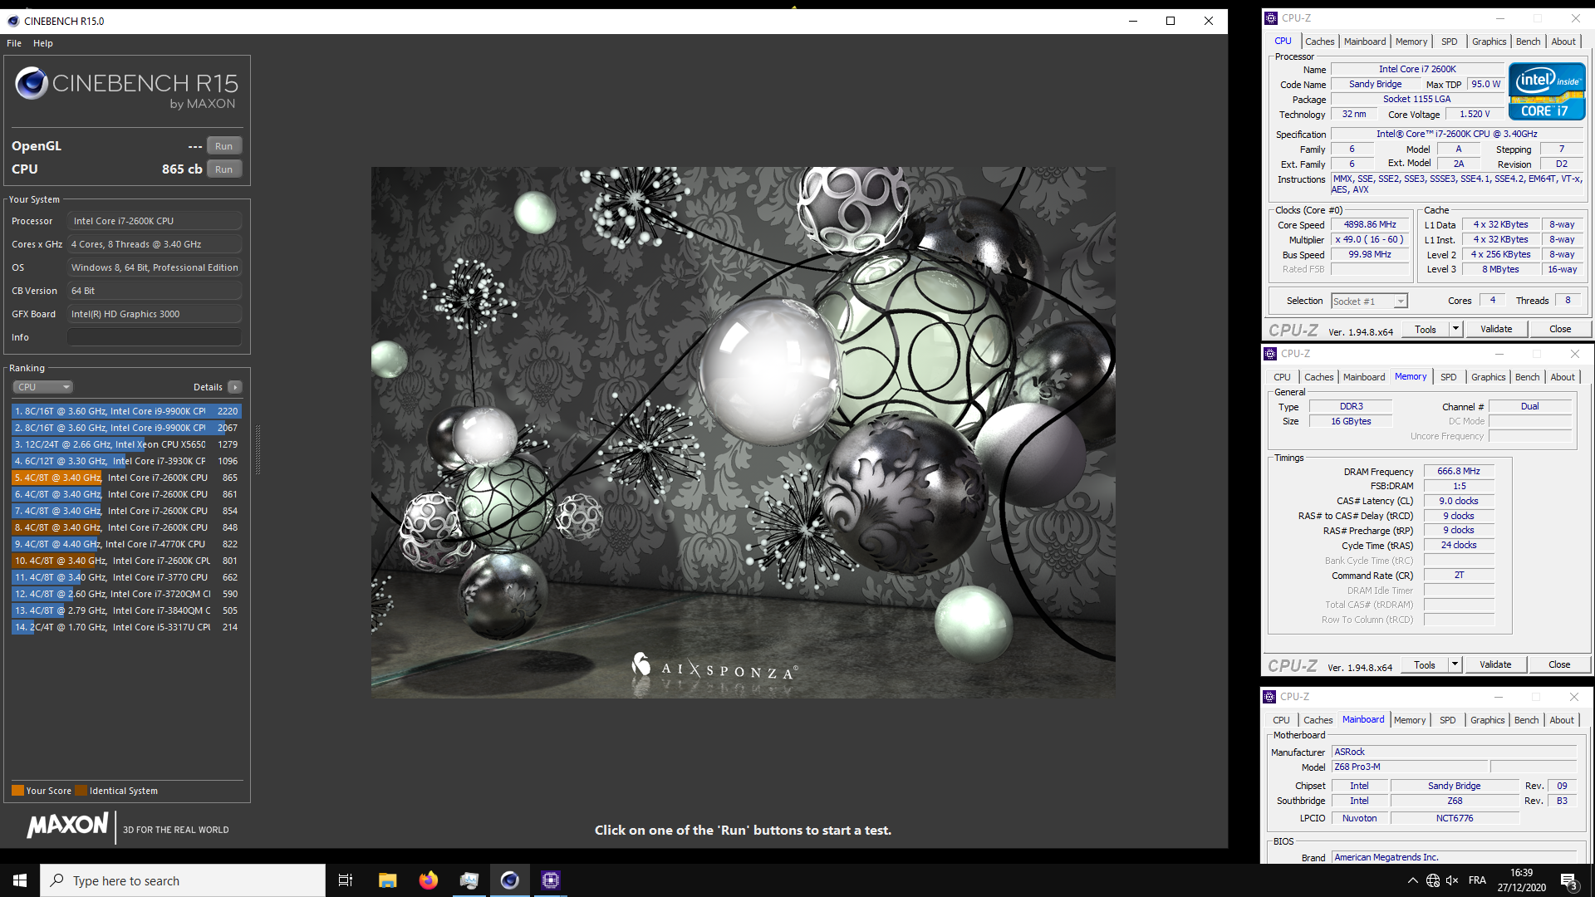Switch to CPU-Z taskbar icon

(x=551, y=880)
